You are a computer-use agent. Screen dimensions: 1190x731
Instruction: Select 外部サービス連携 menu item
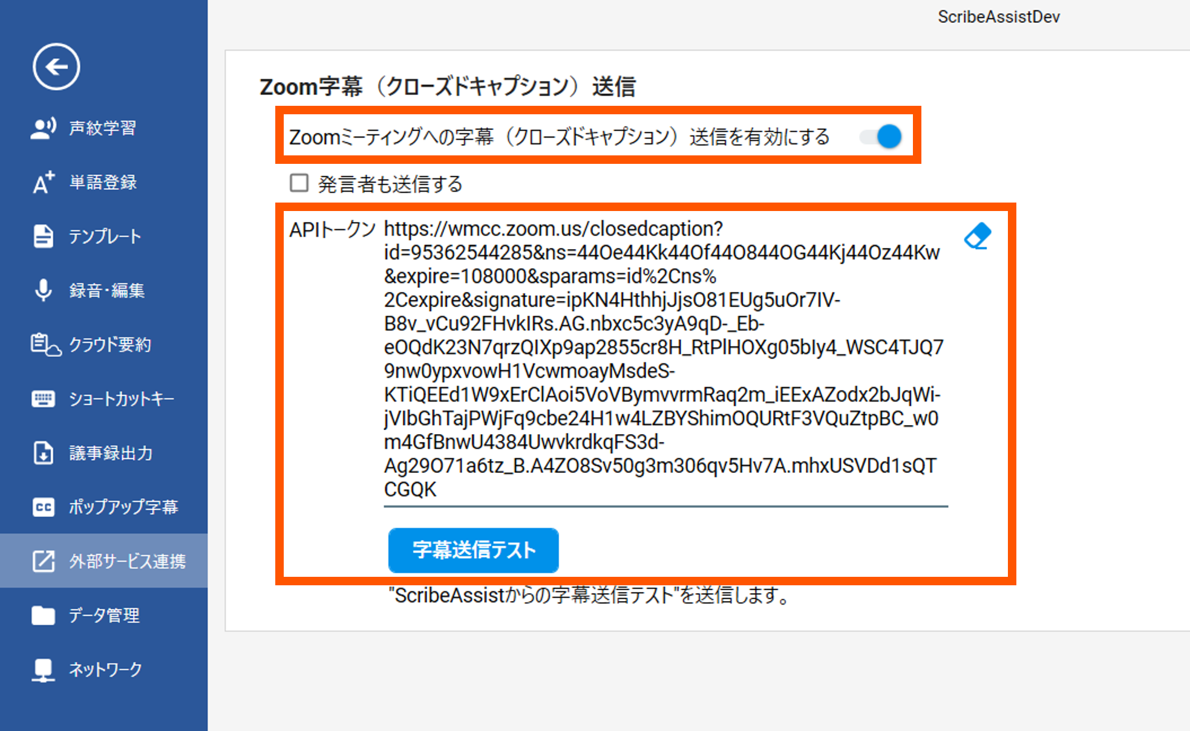127,561
